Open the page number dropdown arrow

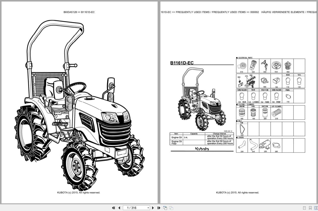tap(148, 208)
